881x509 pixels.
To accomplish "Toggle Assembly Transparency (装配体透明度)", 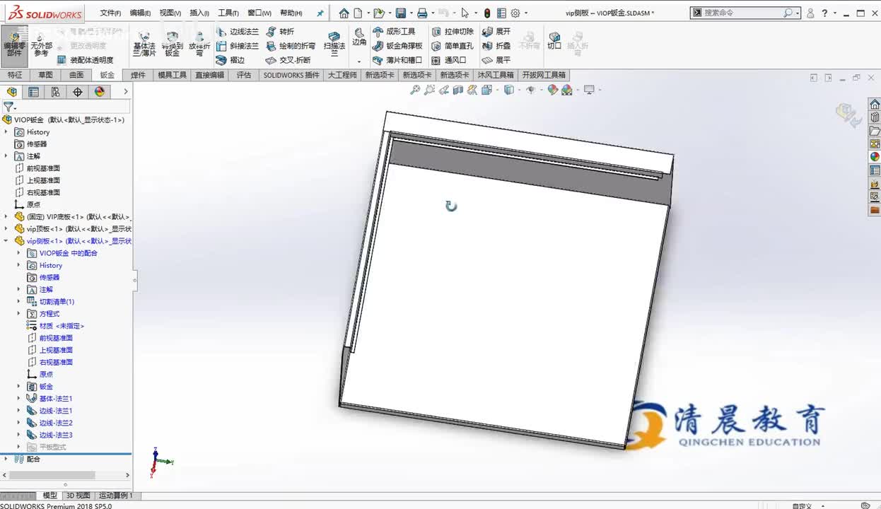I will [86, 60].
